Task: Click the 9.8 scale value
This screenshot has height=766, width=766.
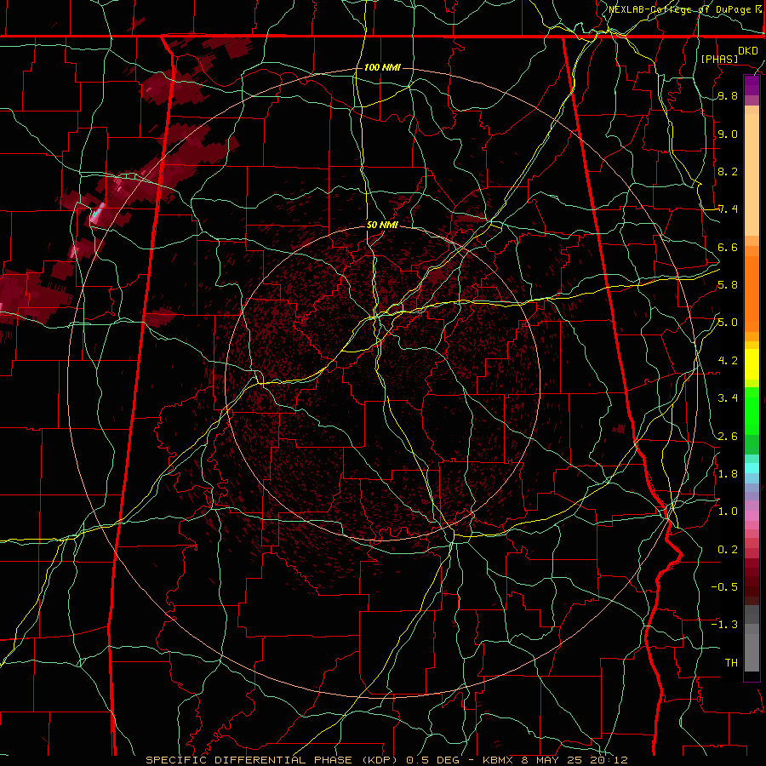Action: 728,96
